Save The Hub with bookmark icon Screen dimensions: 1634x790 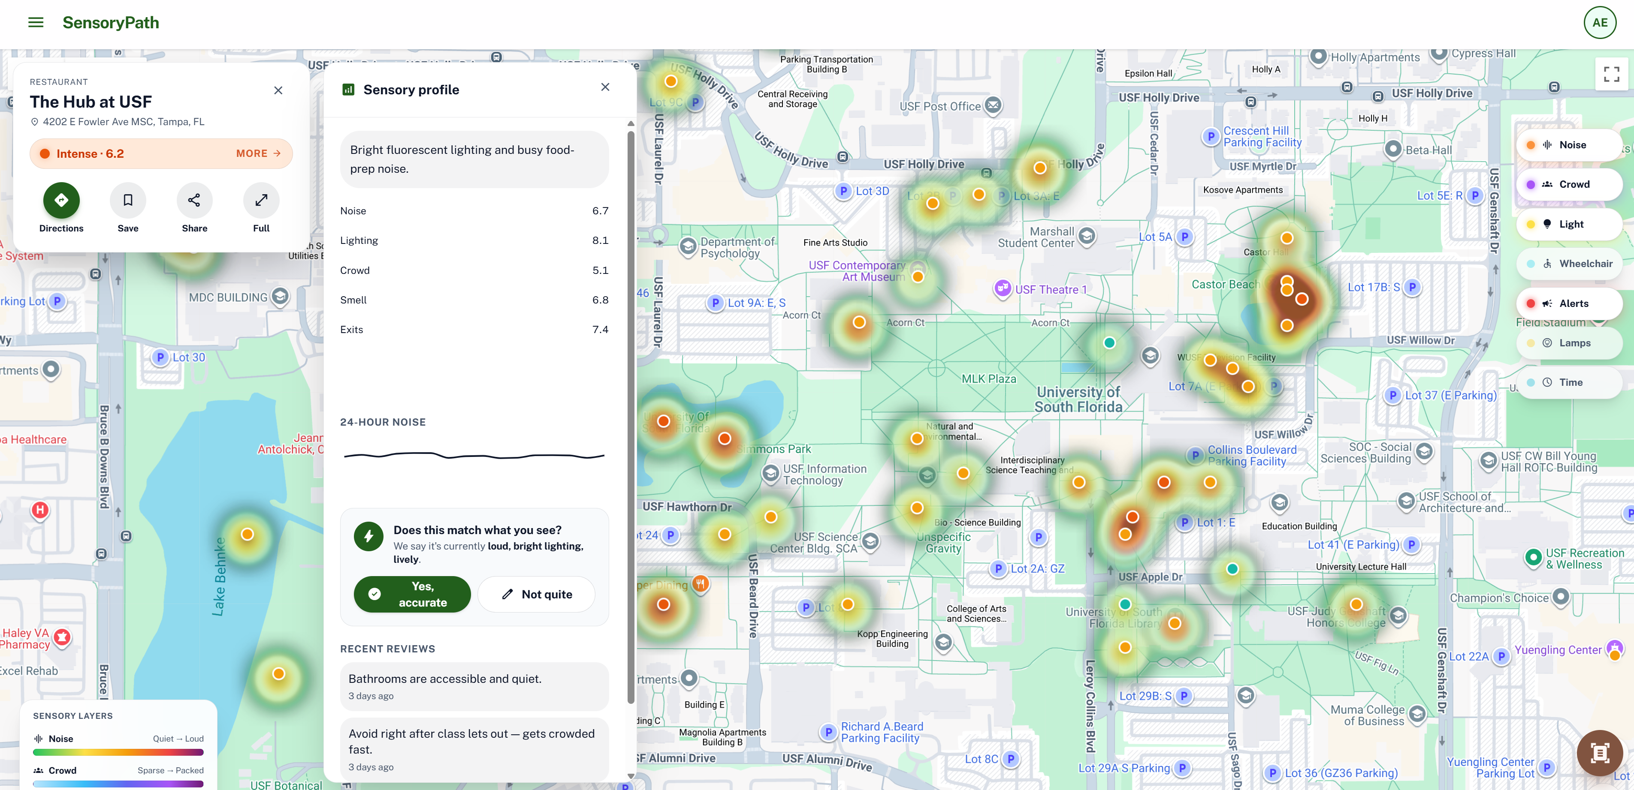127,200
